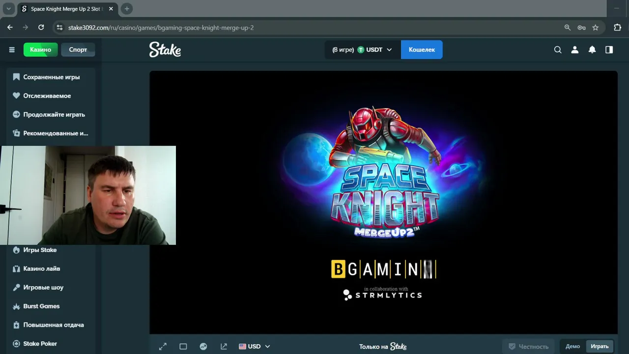Click the Честность fairness button

pyautogui.click(x=528, y=347)
